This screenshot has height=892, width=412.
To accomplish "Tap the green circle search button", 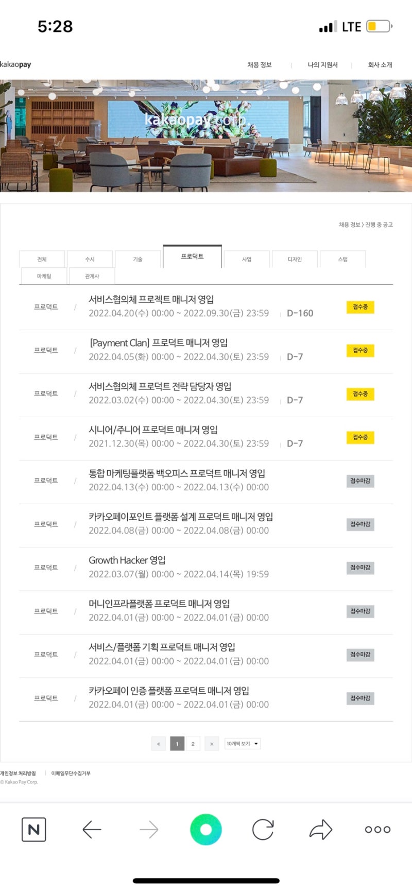I will pyautogui.click(x=206, y=829).
